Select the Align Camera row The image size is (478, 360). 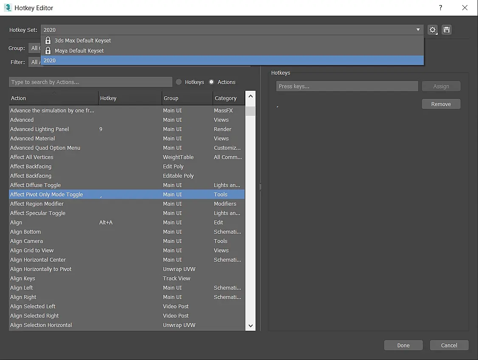[127, 241]
